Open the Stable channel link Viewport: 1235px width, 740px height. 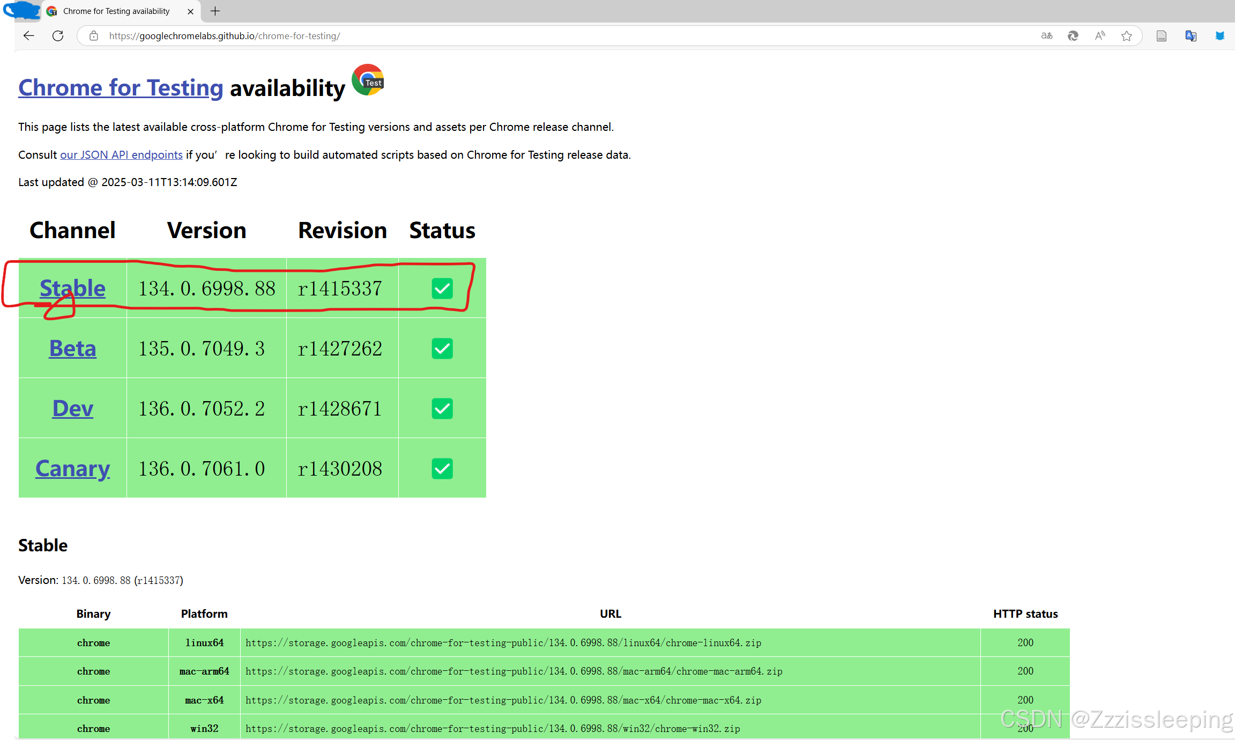click(72, 288)
